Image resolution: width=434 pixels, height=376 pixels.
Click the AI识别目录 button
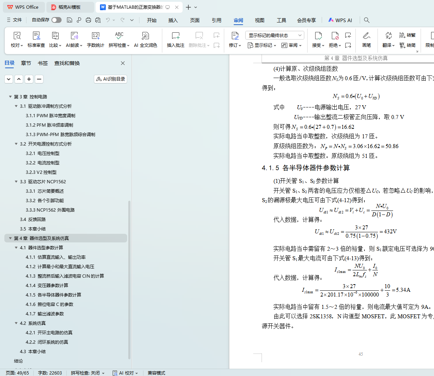(x=110, y=79)
